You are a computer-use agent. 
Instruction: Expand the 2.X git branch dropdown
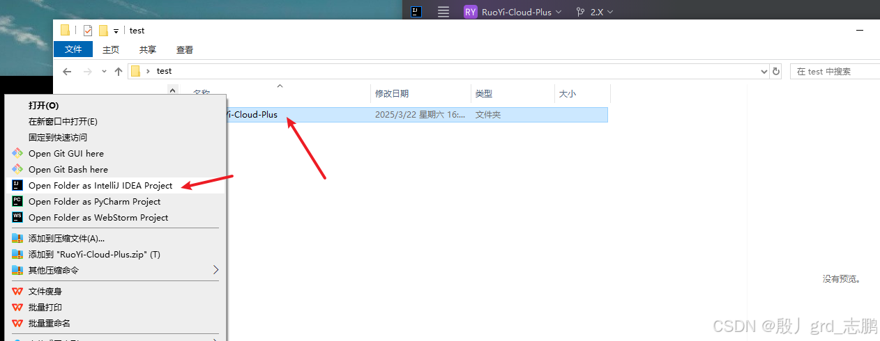[x=594, y=12]
